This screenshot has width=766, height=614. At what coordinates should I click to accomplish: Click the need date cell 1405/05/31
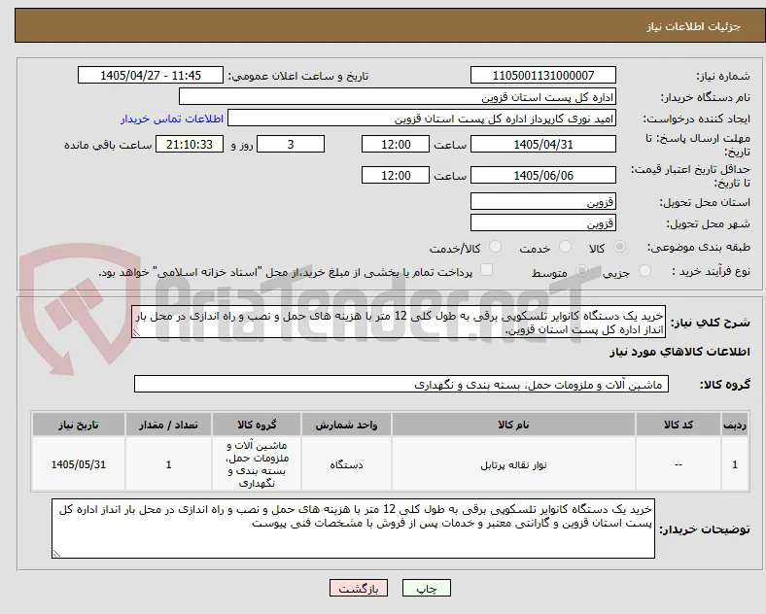tap(79, 464)
